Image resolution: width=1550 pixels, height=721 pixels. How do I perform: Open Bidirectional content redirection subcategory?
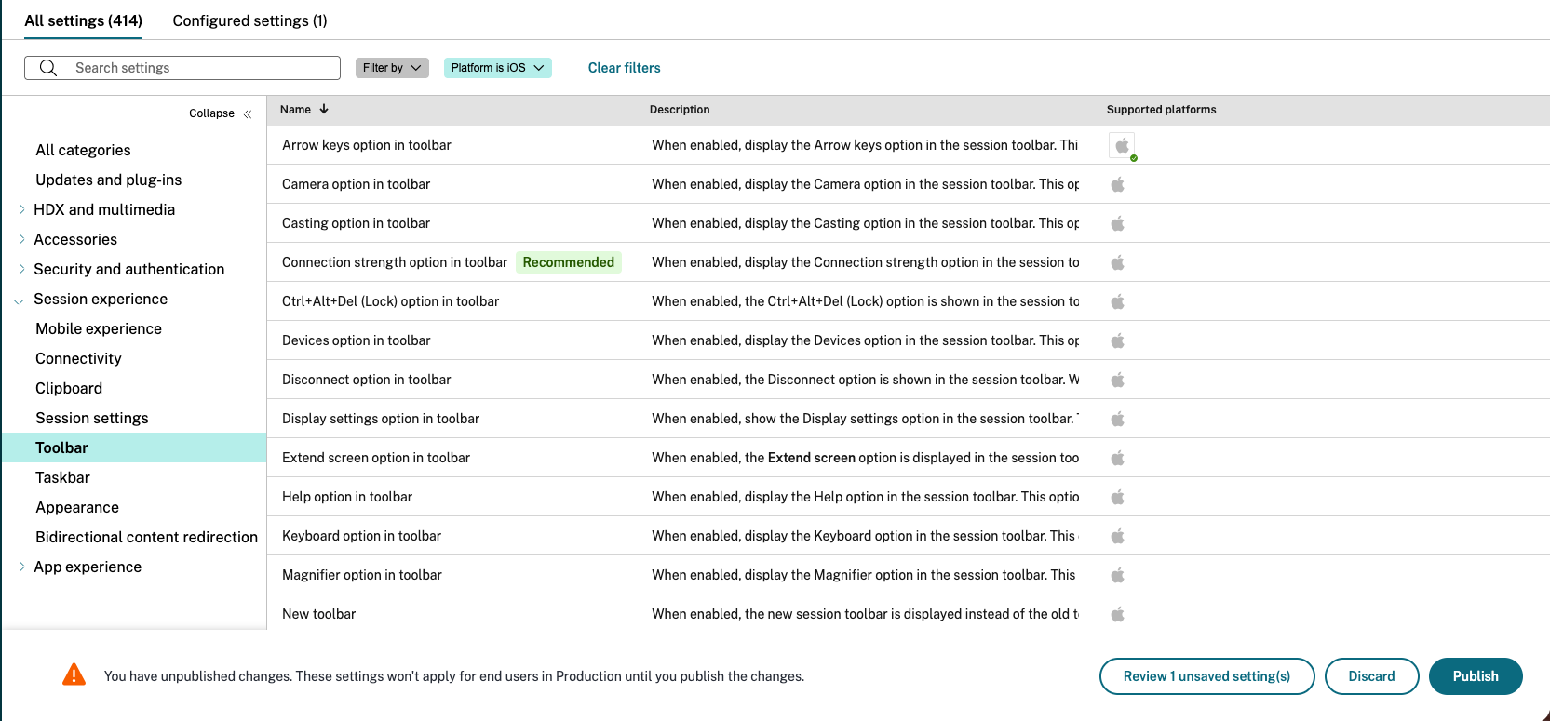(x=146, y=537)
